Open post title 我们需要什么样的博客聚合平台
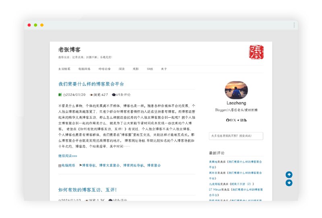The width and height of the screenshot is (322, 218). coord(91,84)
